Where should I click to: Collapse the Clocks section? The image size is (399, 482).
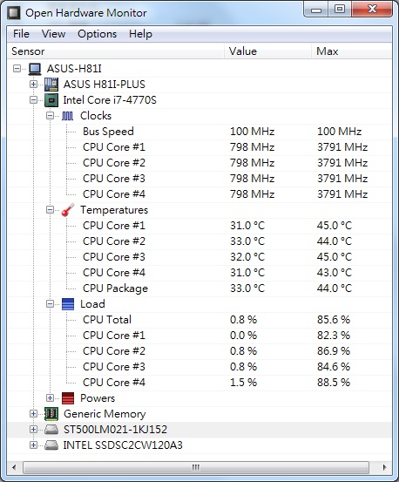(50, 116)
